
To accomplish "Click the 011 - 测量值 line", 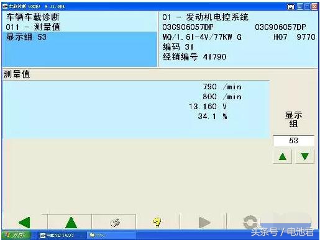I will pyautogui.click(x=33, y=27).
